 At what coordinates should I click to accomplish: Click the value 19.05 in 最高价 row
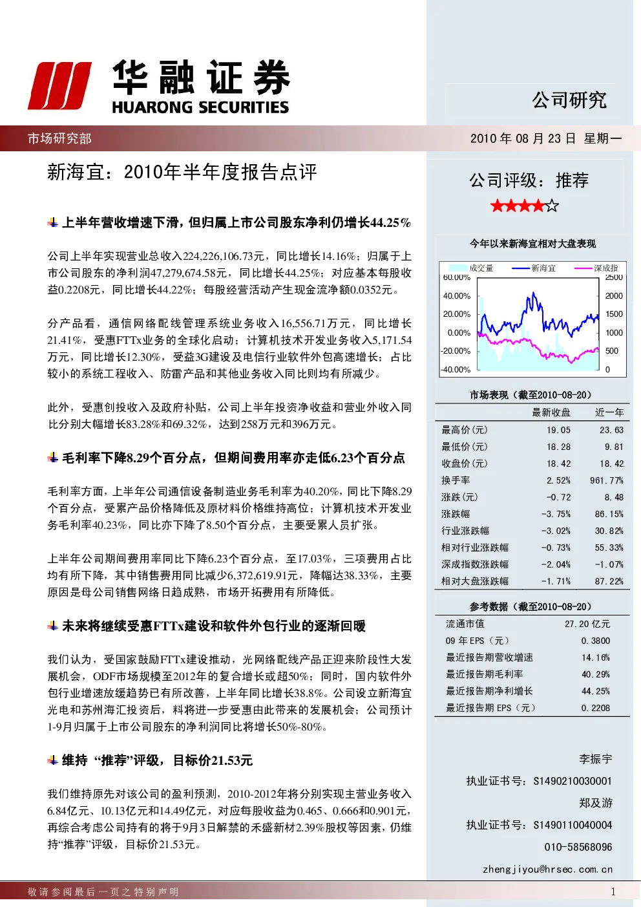click(x=558, y=430)
